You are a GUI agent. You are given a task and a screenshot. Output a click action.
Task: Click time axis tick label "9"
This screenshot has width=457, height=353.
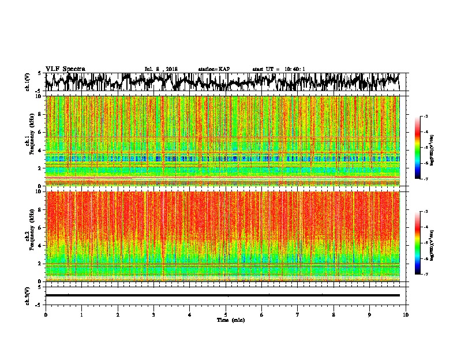click(369, 315)
